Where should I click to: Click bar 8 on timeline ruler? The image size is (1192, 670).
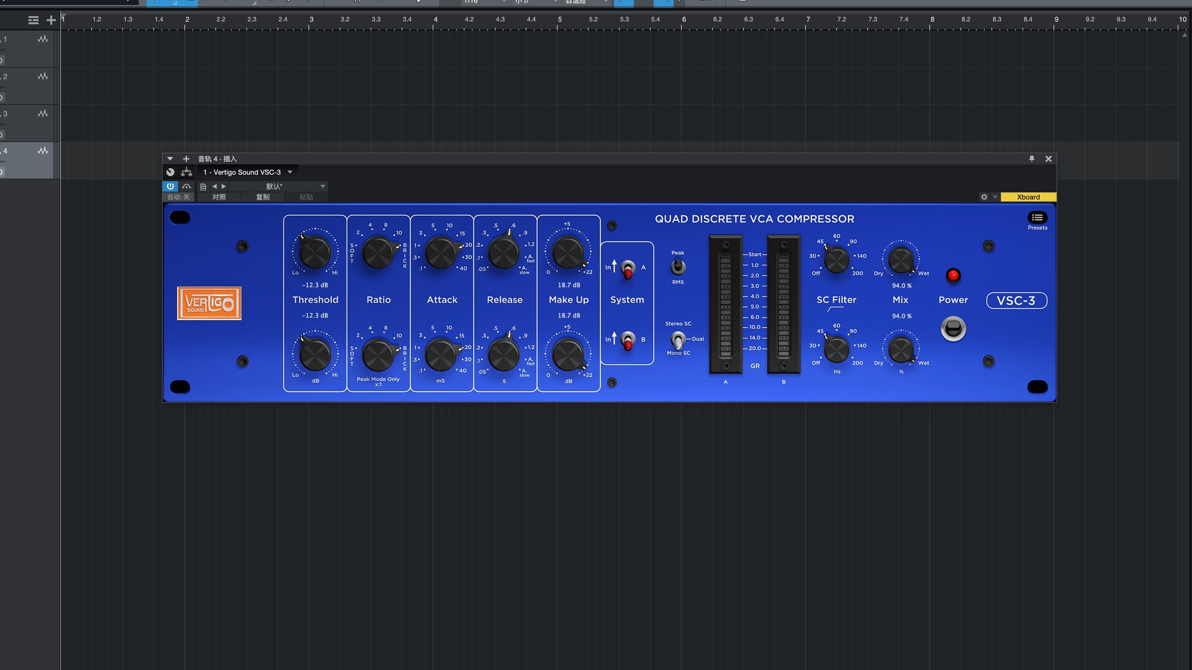932,19
